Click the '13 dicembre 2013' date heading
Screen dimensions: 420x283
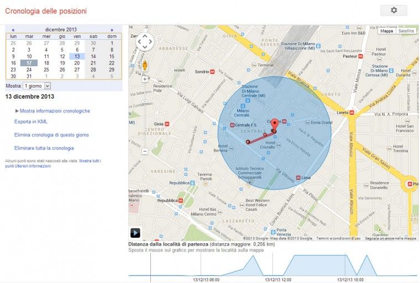30,97
